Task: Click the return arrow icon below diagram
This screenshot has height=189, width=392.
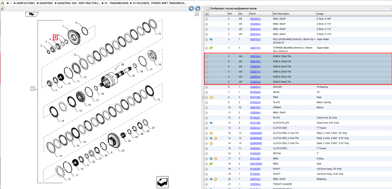Action: point(163,182)
